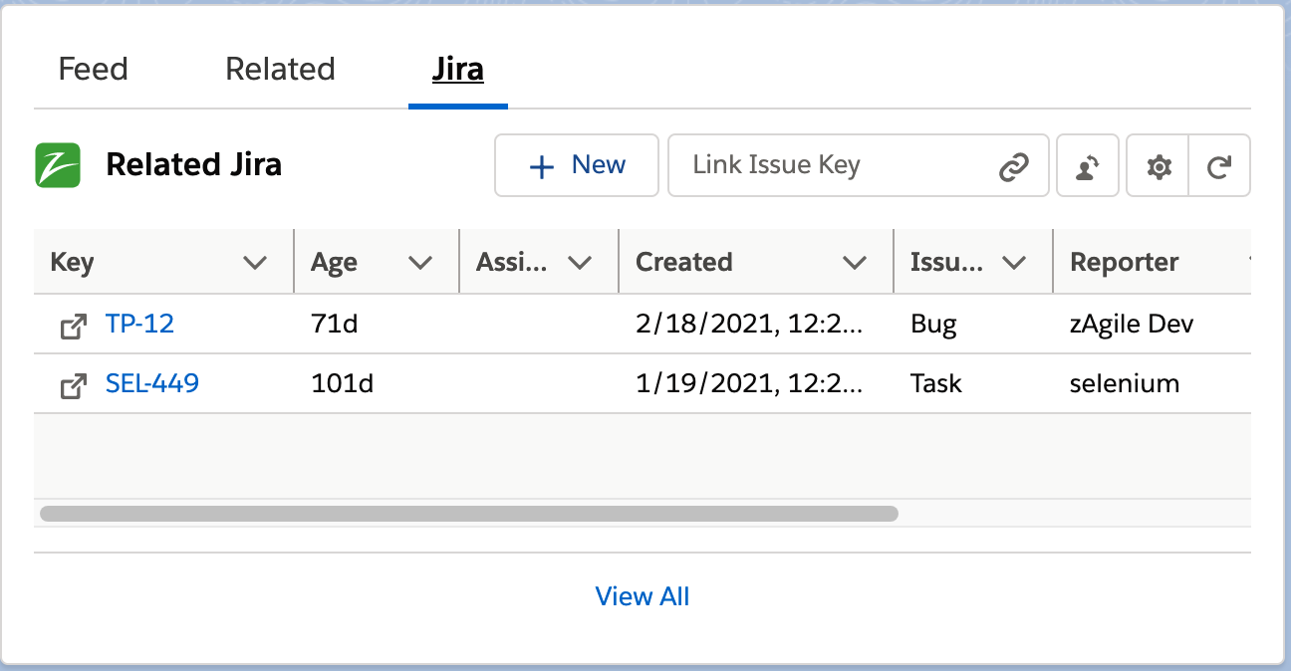
Task: Click the horizontal scrollbar under the table
Action: 468,513
